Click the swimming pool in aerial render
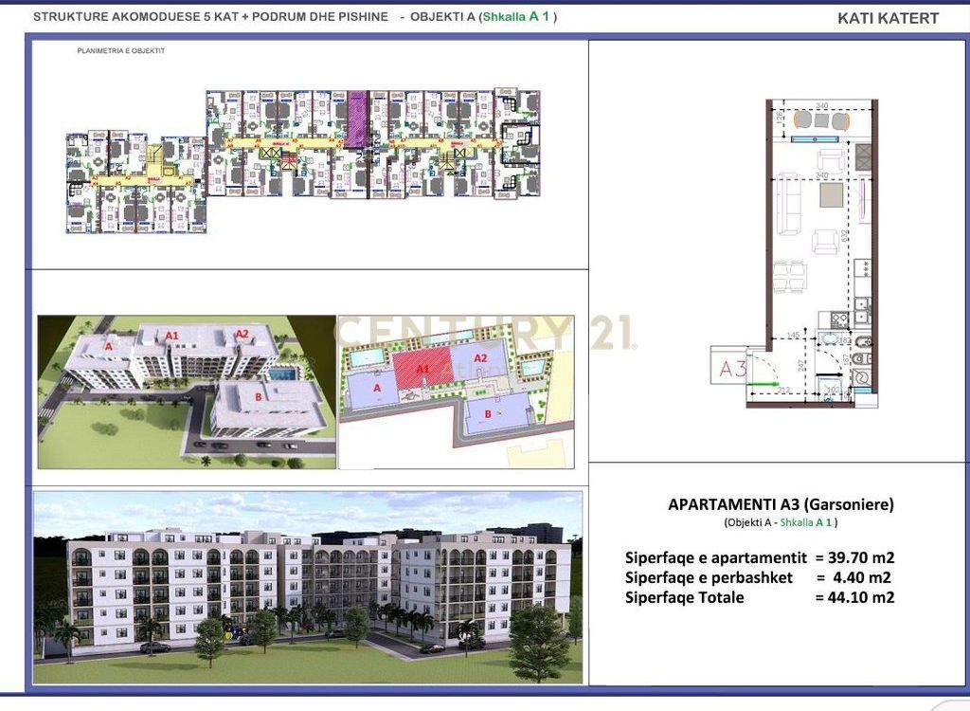This screenshot has width=970, height=711. click(280, 375)
